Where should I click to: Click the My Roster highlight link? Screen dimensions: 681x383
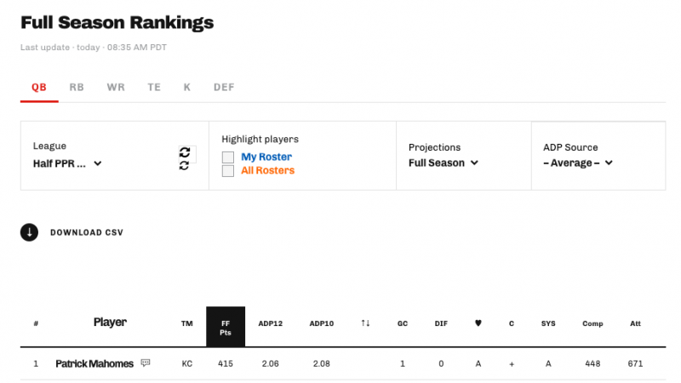coord(266,157)
